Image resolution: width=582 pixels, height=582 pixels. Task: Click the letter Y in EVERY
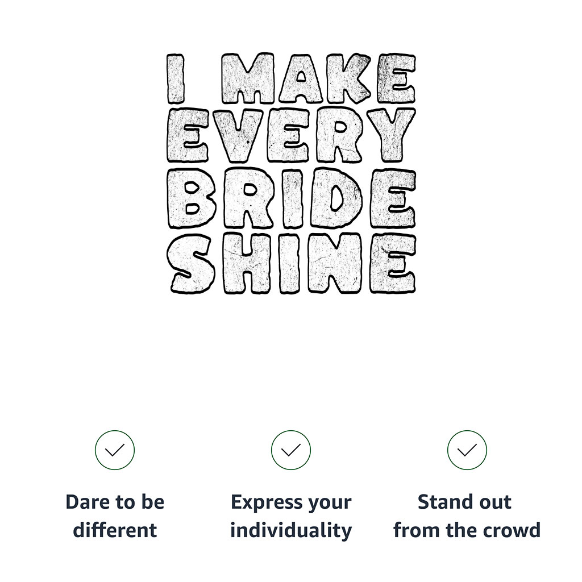391,135
